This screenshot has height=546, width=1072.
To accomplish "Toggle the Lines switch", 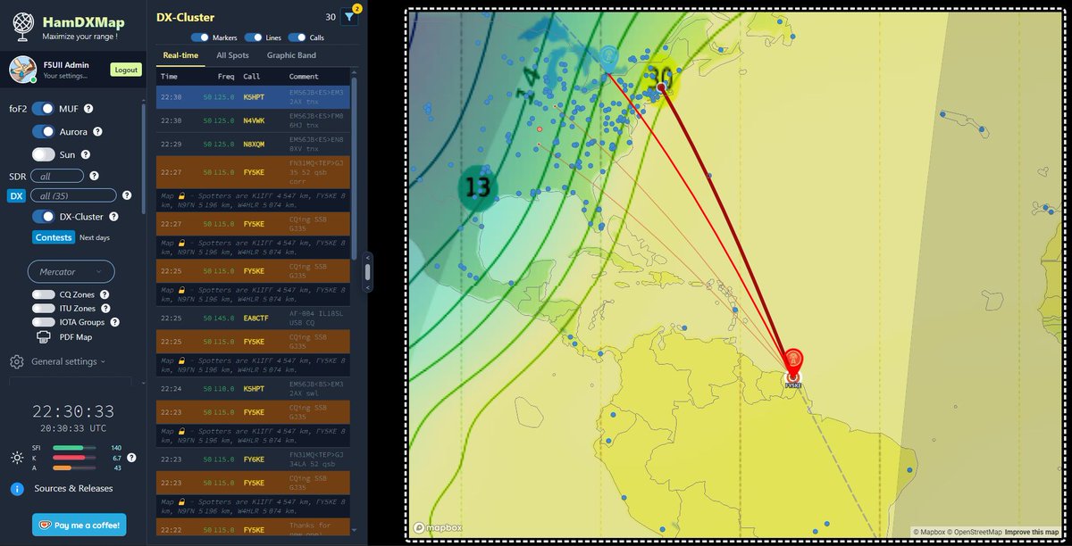I will 254,38.
